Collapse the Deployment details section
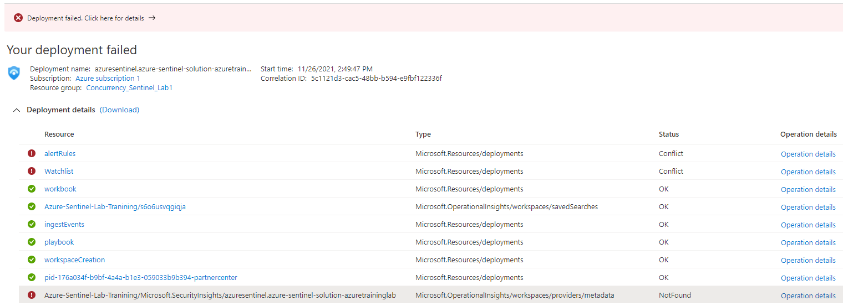 click(16, 110)
